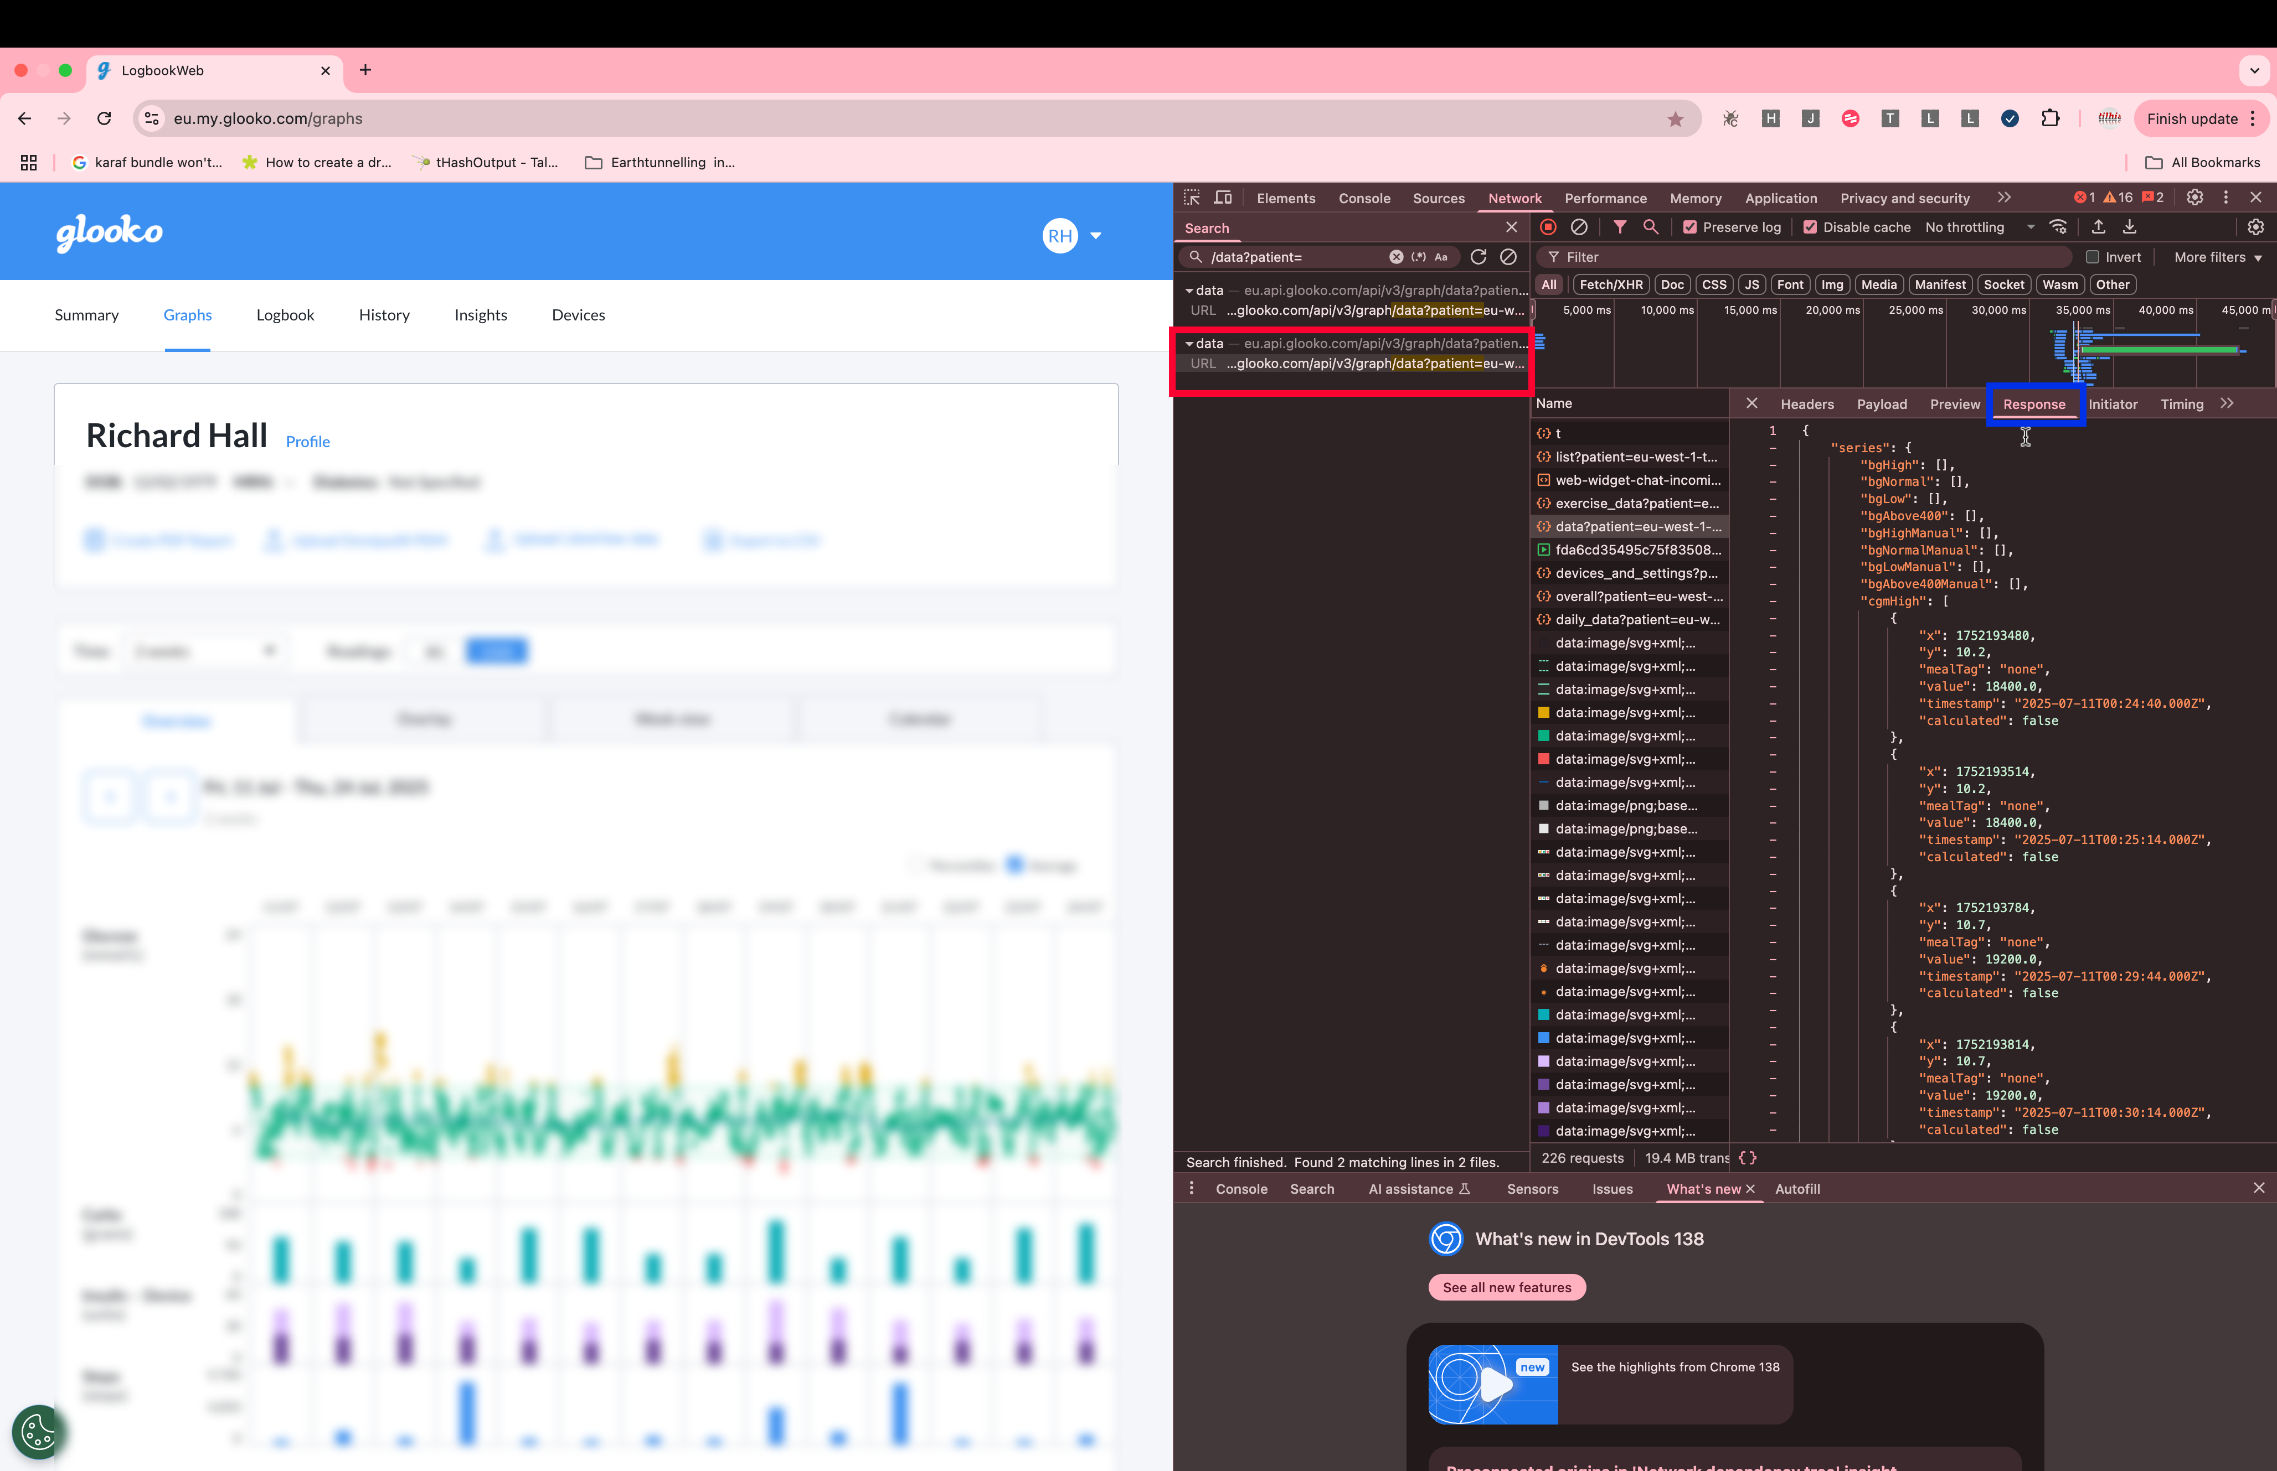Screen dimensions: 2277x1471
Task: Click the import HAR file upload icon
Action: coord(2098,227)
